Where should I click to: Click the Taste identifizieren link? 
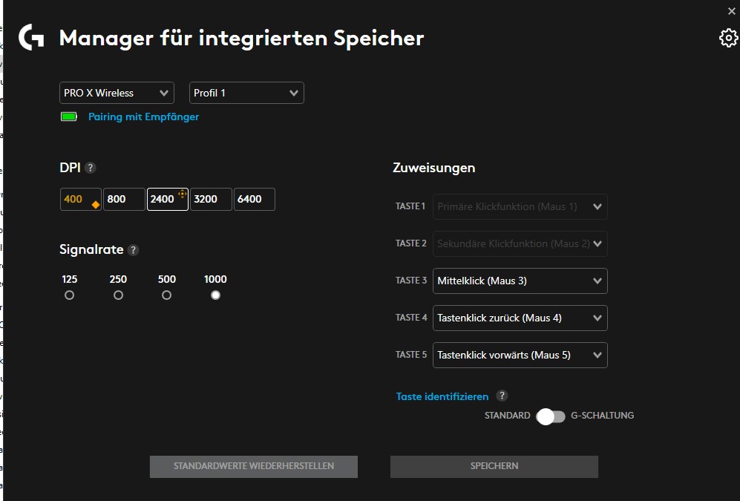tap(442, 396)
